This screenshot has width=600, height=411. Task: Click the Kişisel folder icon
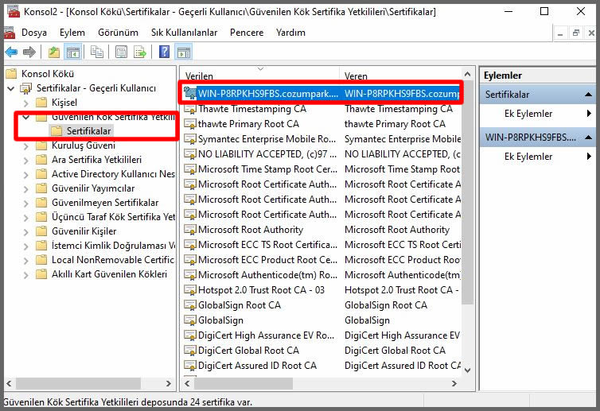pos(41,103)
